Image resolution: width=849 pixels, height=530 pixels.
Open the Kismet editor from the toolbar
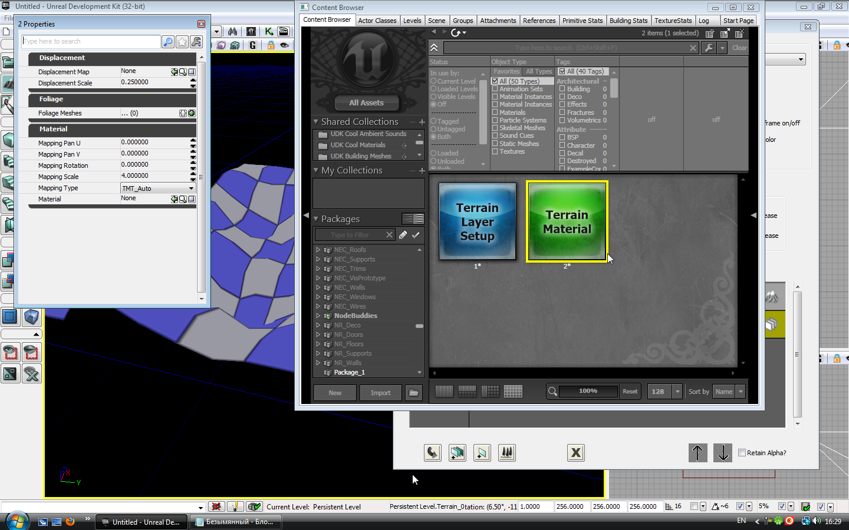pos(269,31)
